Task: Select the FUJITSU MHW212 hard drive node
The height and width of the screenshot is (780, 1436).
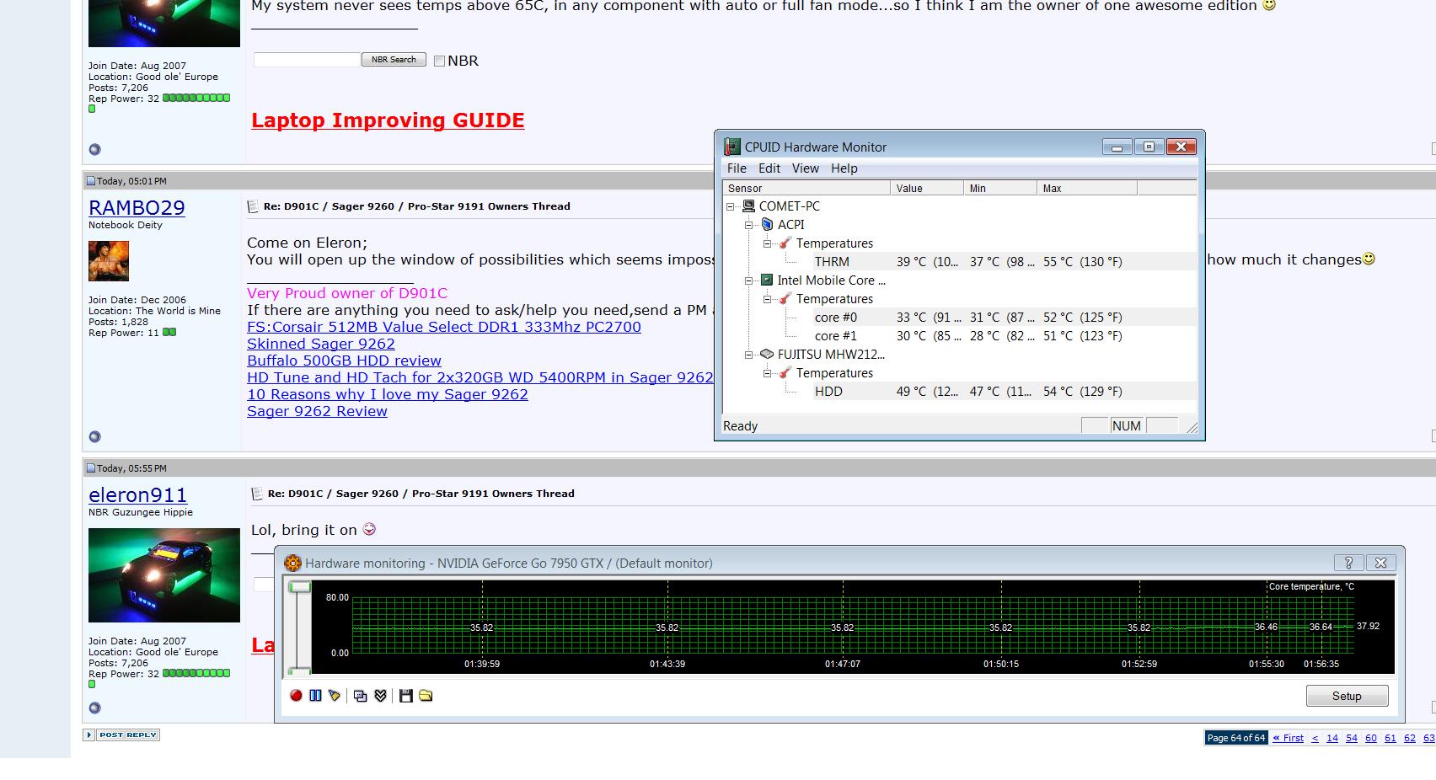Action: pyautogui.click(x=831, y=354)
